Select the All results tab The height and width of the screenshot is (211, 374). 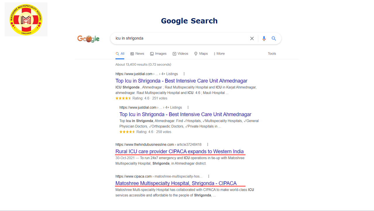point(120,54)
